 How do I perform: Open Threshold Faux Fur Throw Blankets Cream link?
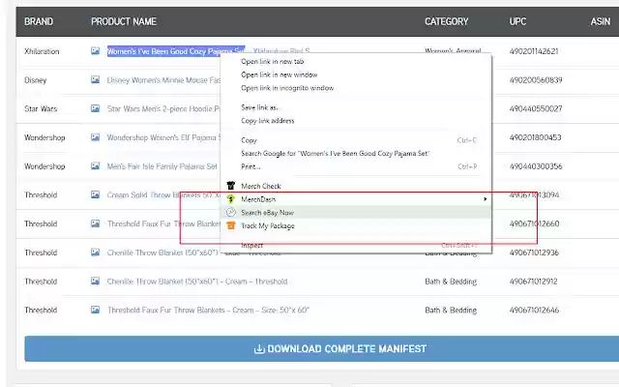tap(208, 310)
